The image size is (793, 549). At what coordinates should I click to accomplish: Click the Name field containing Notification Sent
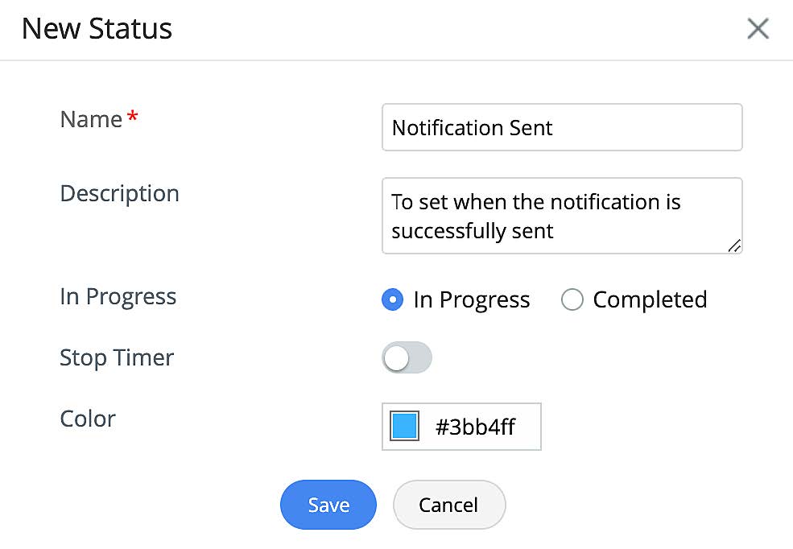point(561,127)
